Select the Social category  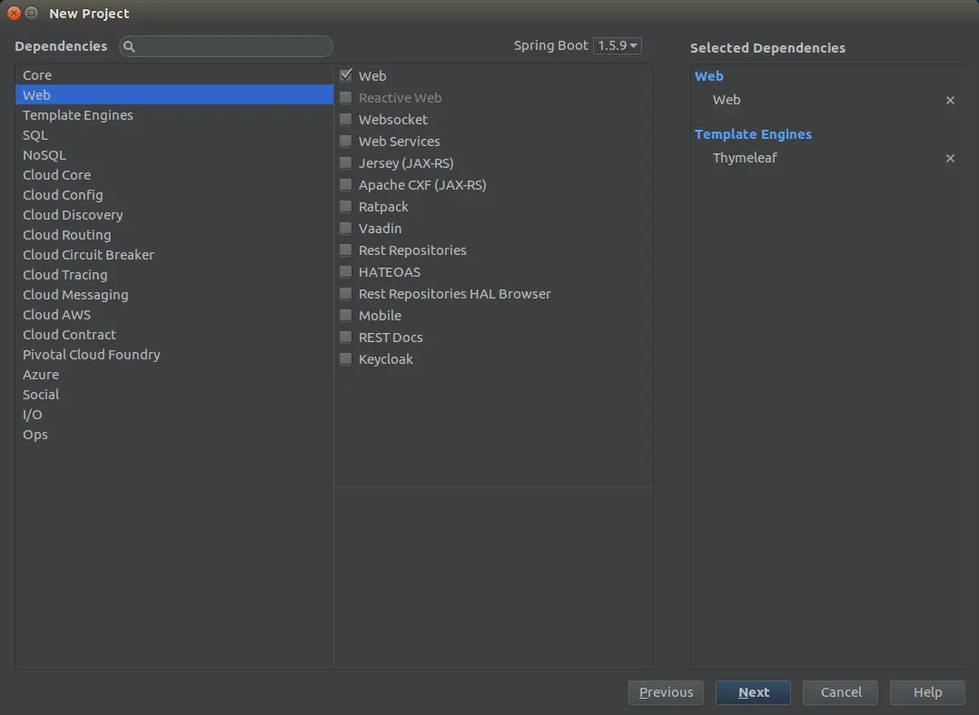pos(174,395)
